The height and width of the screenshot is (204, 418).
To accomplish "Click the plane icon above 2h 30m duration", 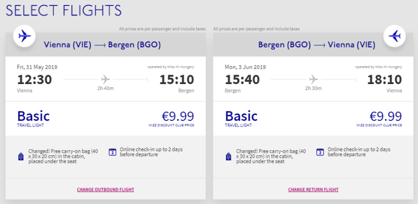I will point(313,79).
